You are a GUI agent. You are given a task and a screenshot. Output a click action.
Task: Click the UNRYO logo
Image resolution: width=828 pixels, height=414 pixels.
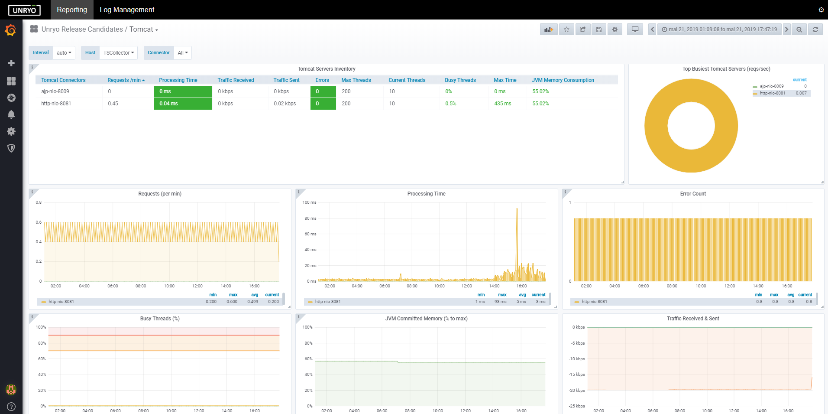pyautogui.click(x=24, y=10)
